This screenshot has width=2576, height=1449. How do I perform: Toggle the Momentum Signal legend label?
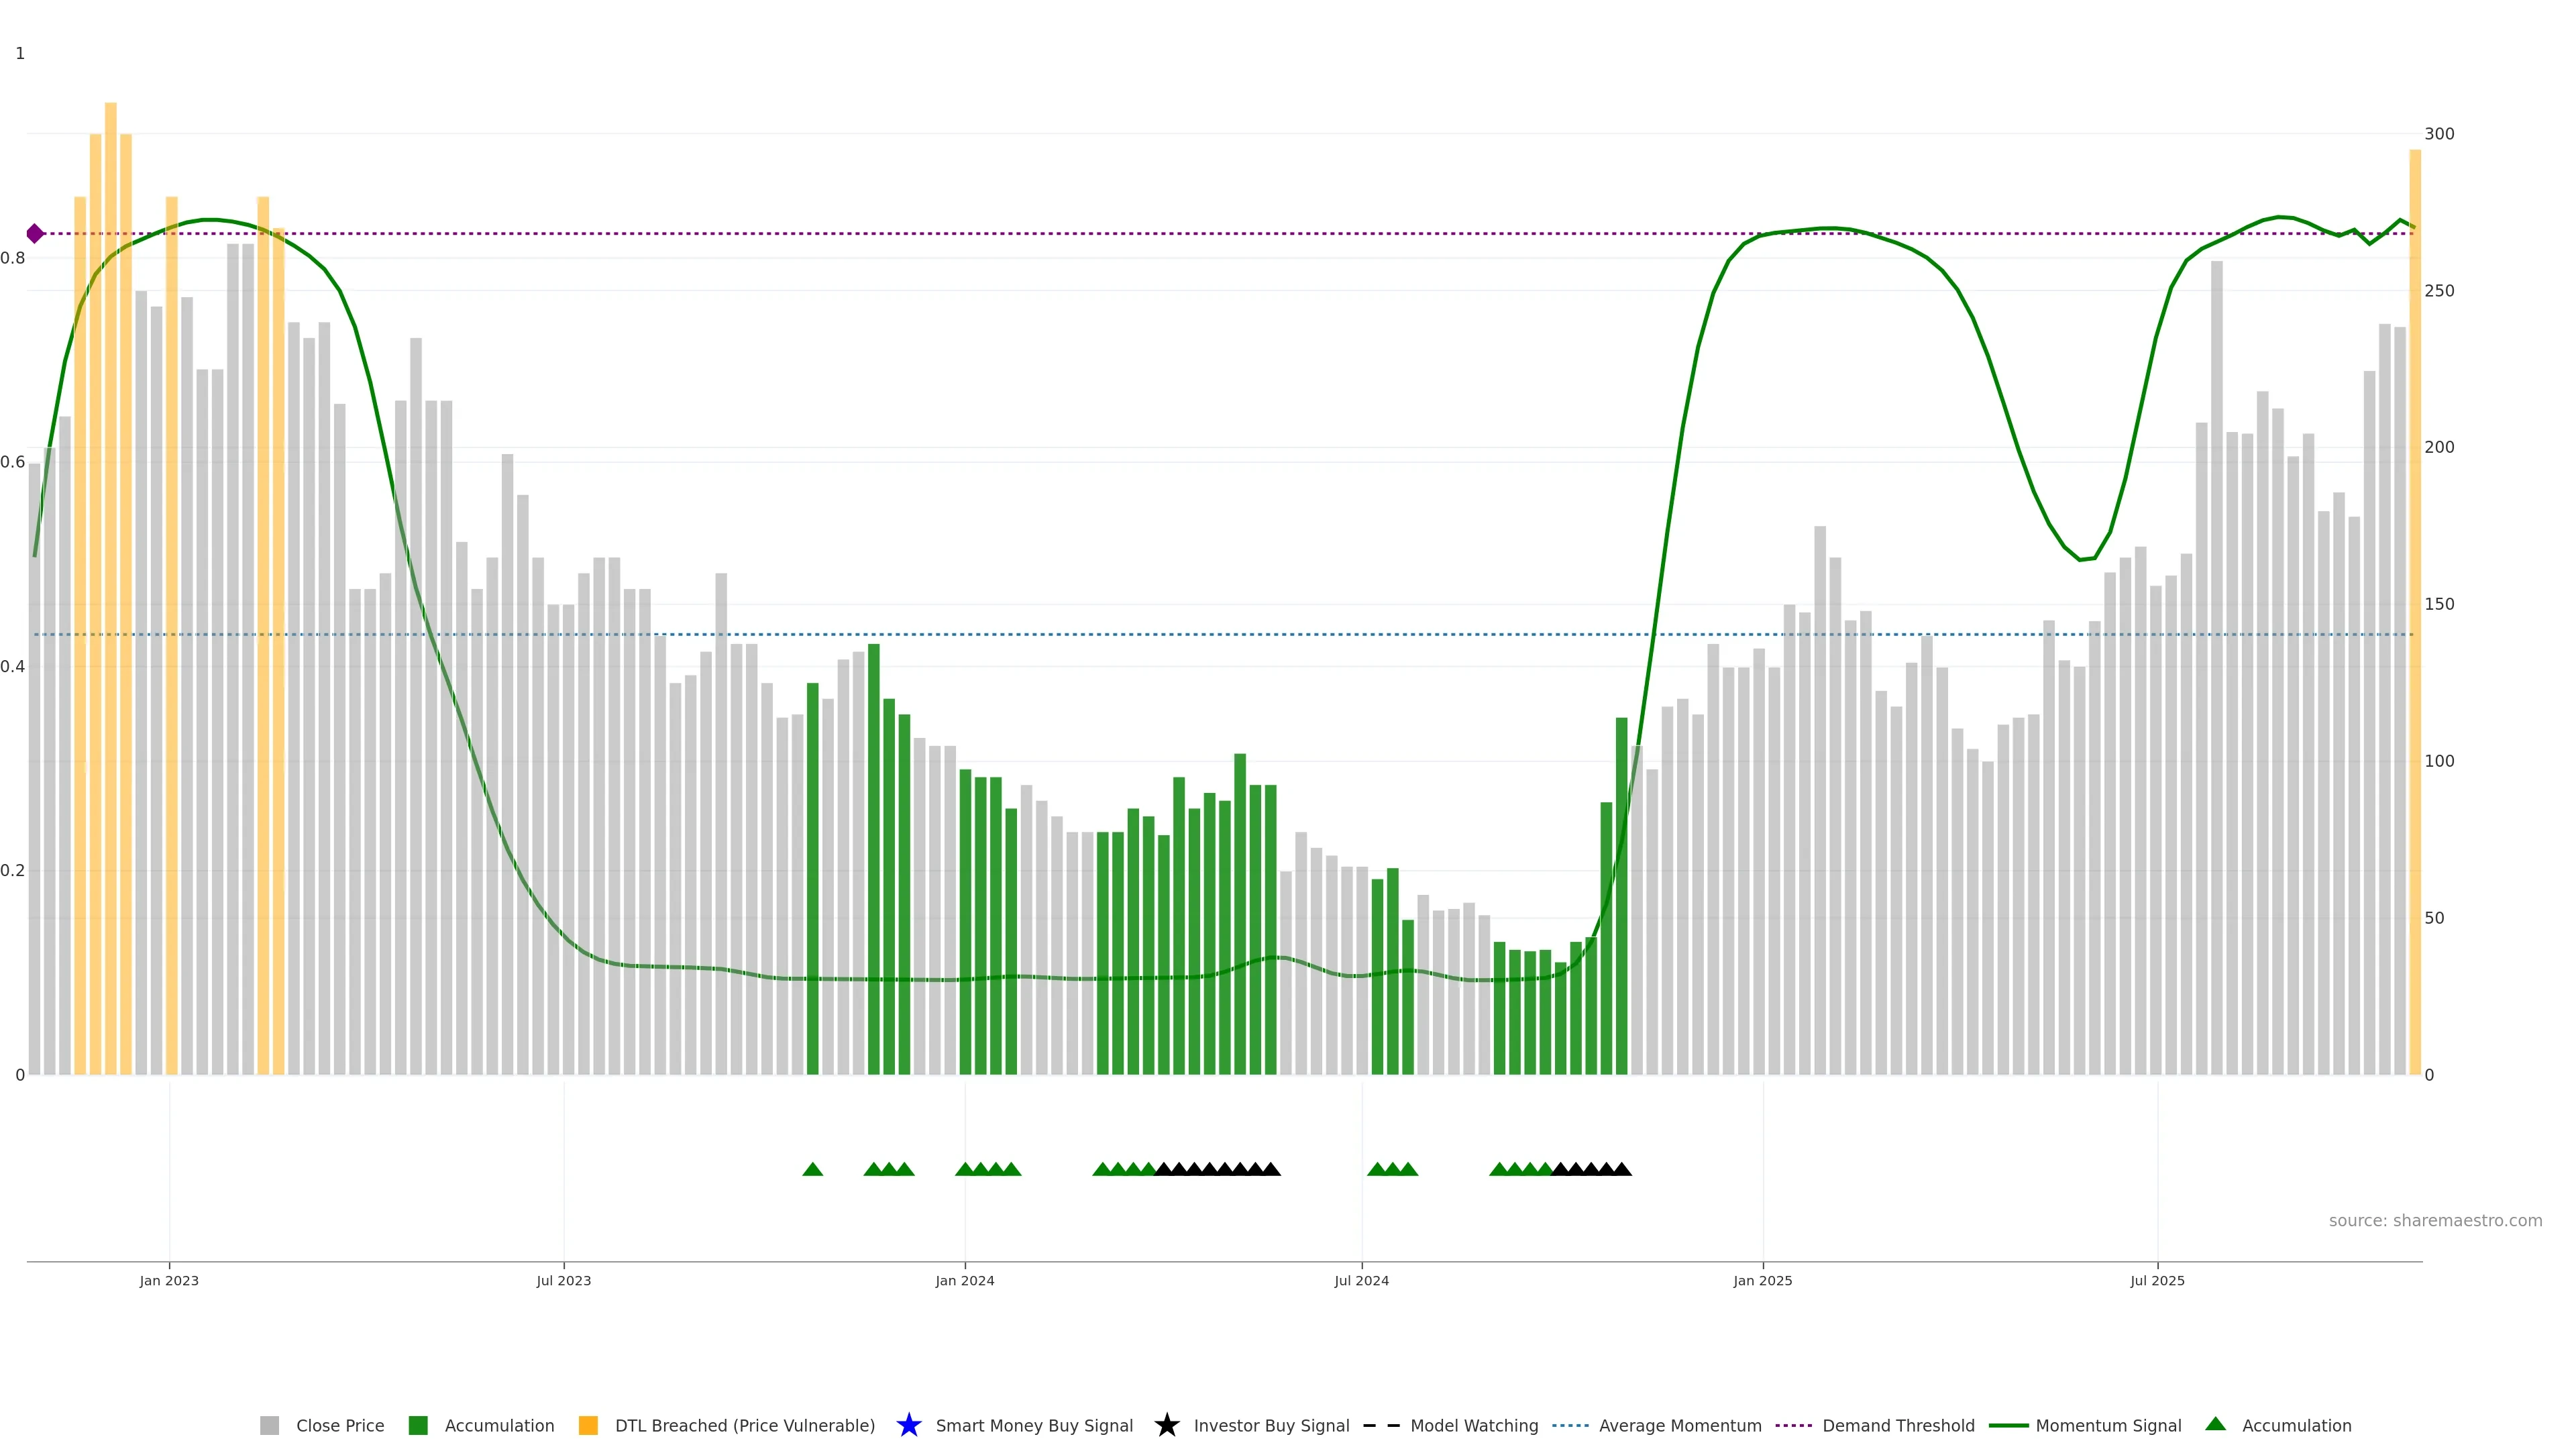2108,1425
